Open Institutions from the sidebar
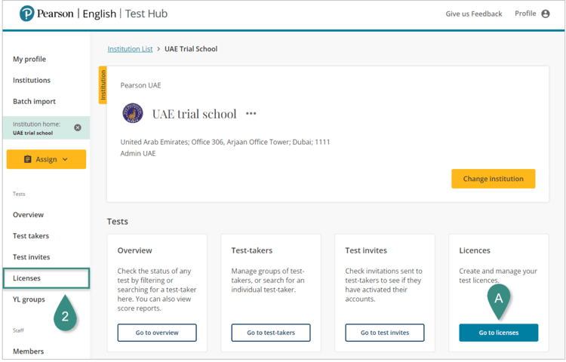566x362 pixels. (32, 80)
